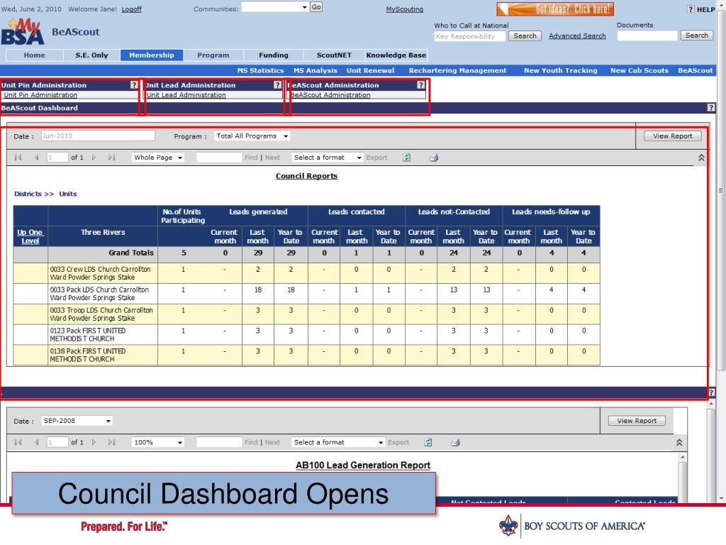Click the HELP question mark icon
Viewport: 726px width, 545px height.
click(x=691, y=9)
